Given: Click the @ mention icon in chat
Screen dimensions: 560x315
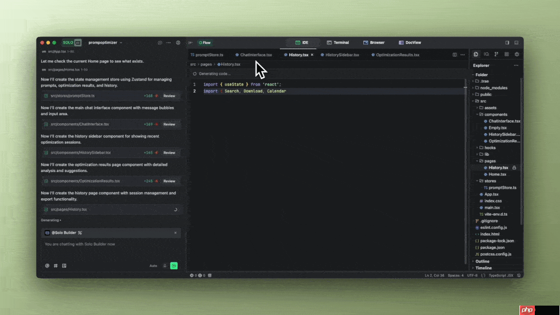Looking at the screenshot, I should click(47, 266).
